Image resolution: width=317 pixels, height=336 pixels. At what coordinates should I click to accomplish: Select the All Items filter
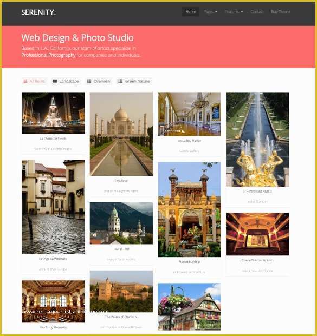click(x=34, y=81)
